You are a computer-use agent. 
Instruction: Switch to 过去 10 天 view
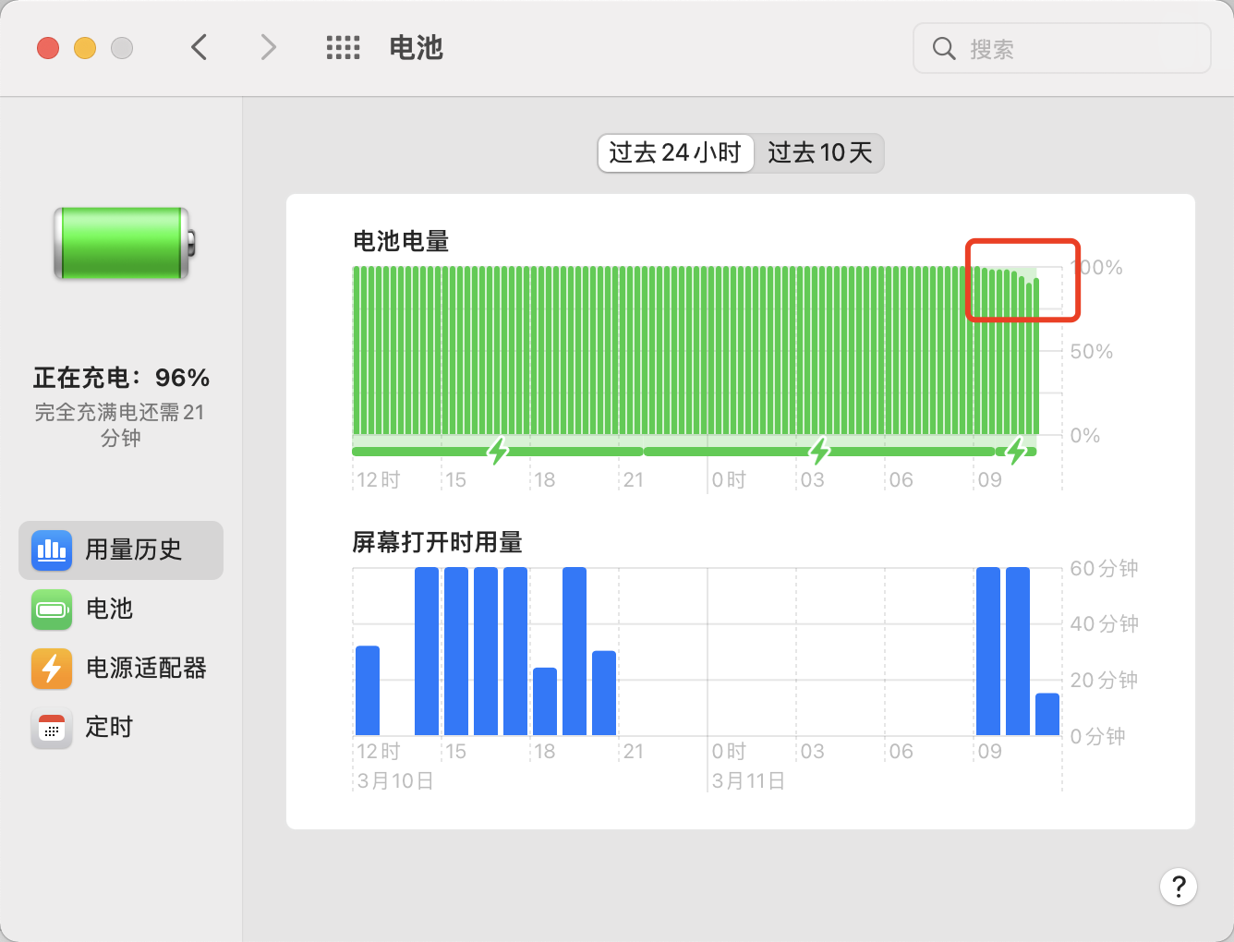coord(819,152)
